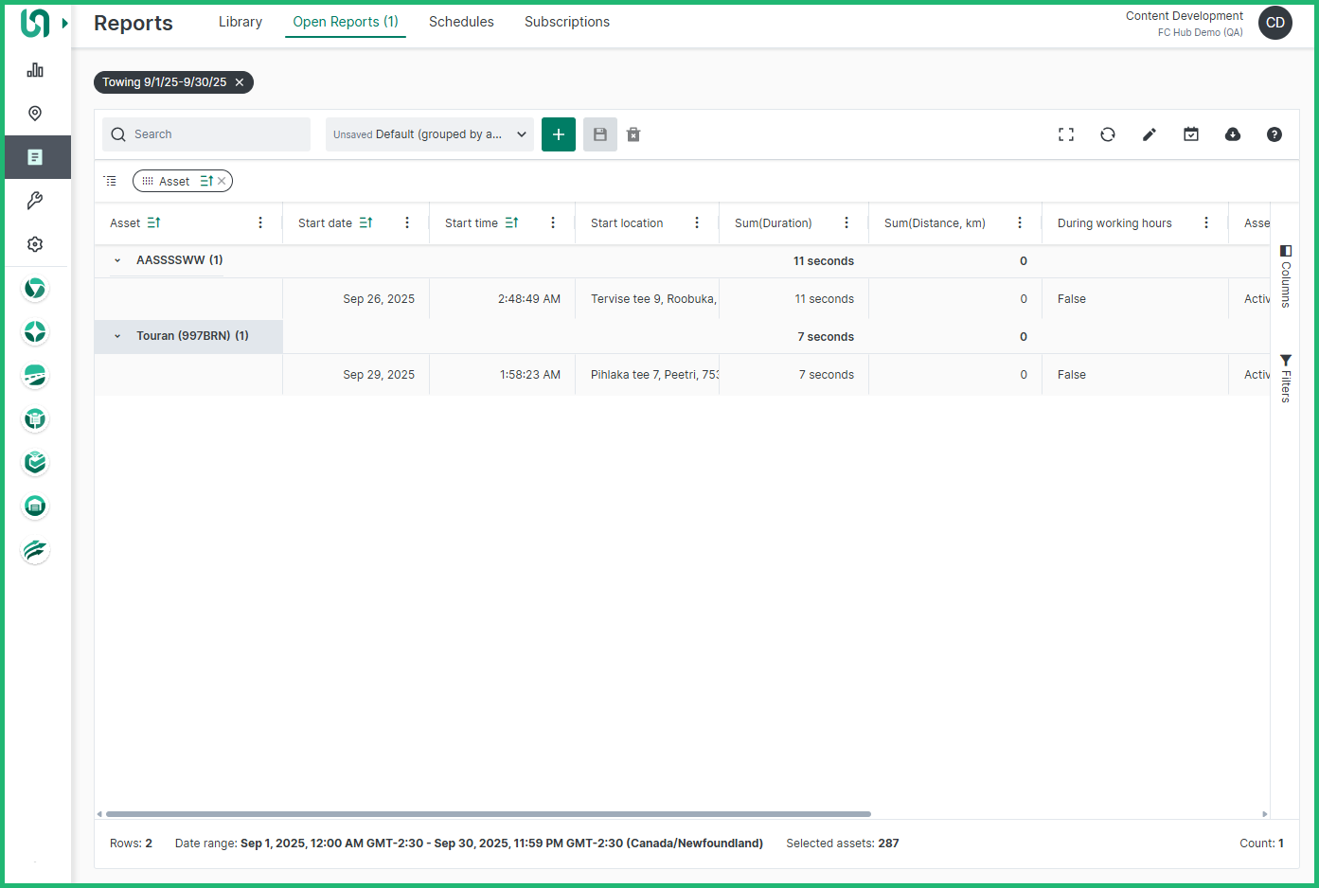Close the Towing 9/1/25-9/30/25 report chip

click(240, 82)
